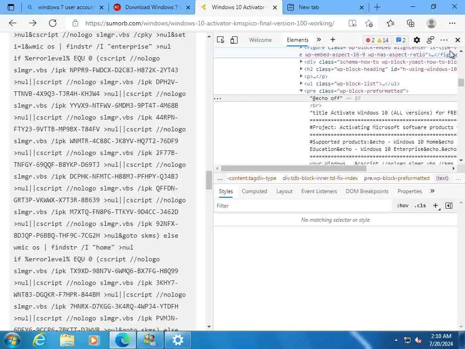The height and width of the screenshot is (349, 465).
Task: Open the muted volume tray icon
Action: coord(418,340)
